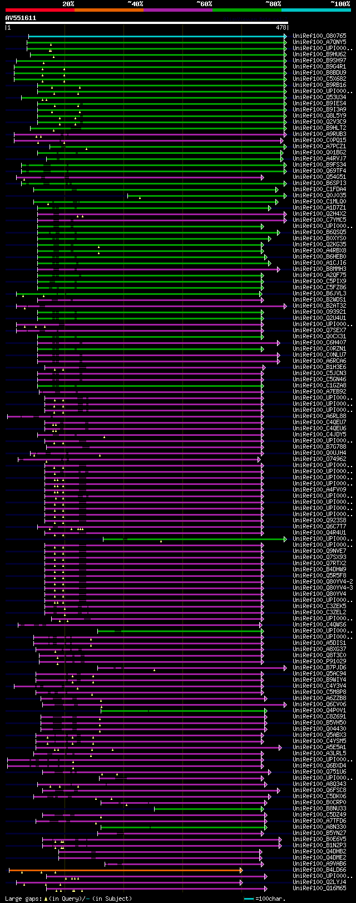The width and height of the screenshot is (356, 903).
Task: Open UniRef100_P91029 subject label
Action: pyautogui.click(x=319, y=661)
